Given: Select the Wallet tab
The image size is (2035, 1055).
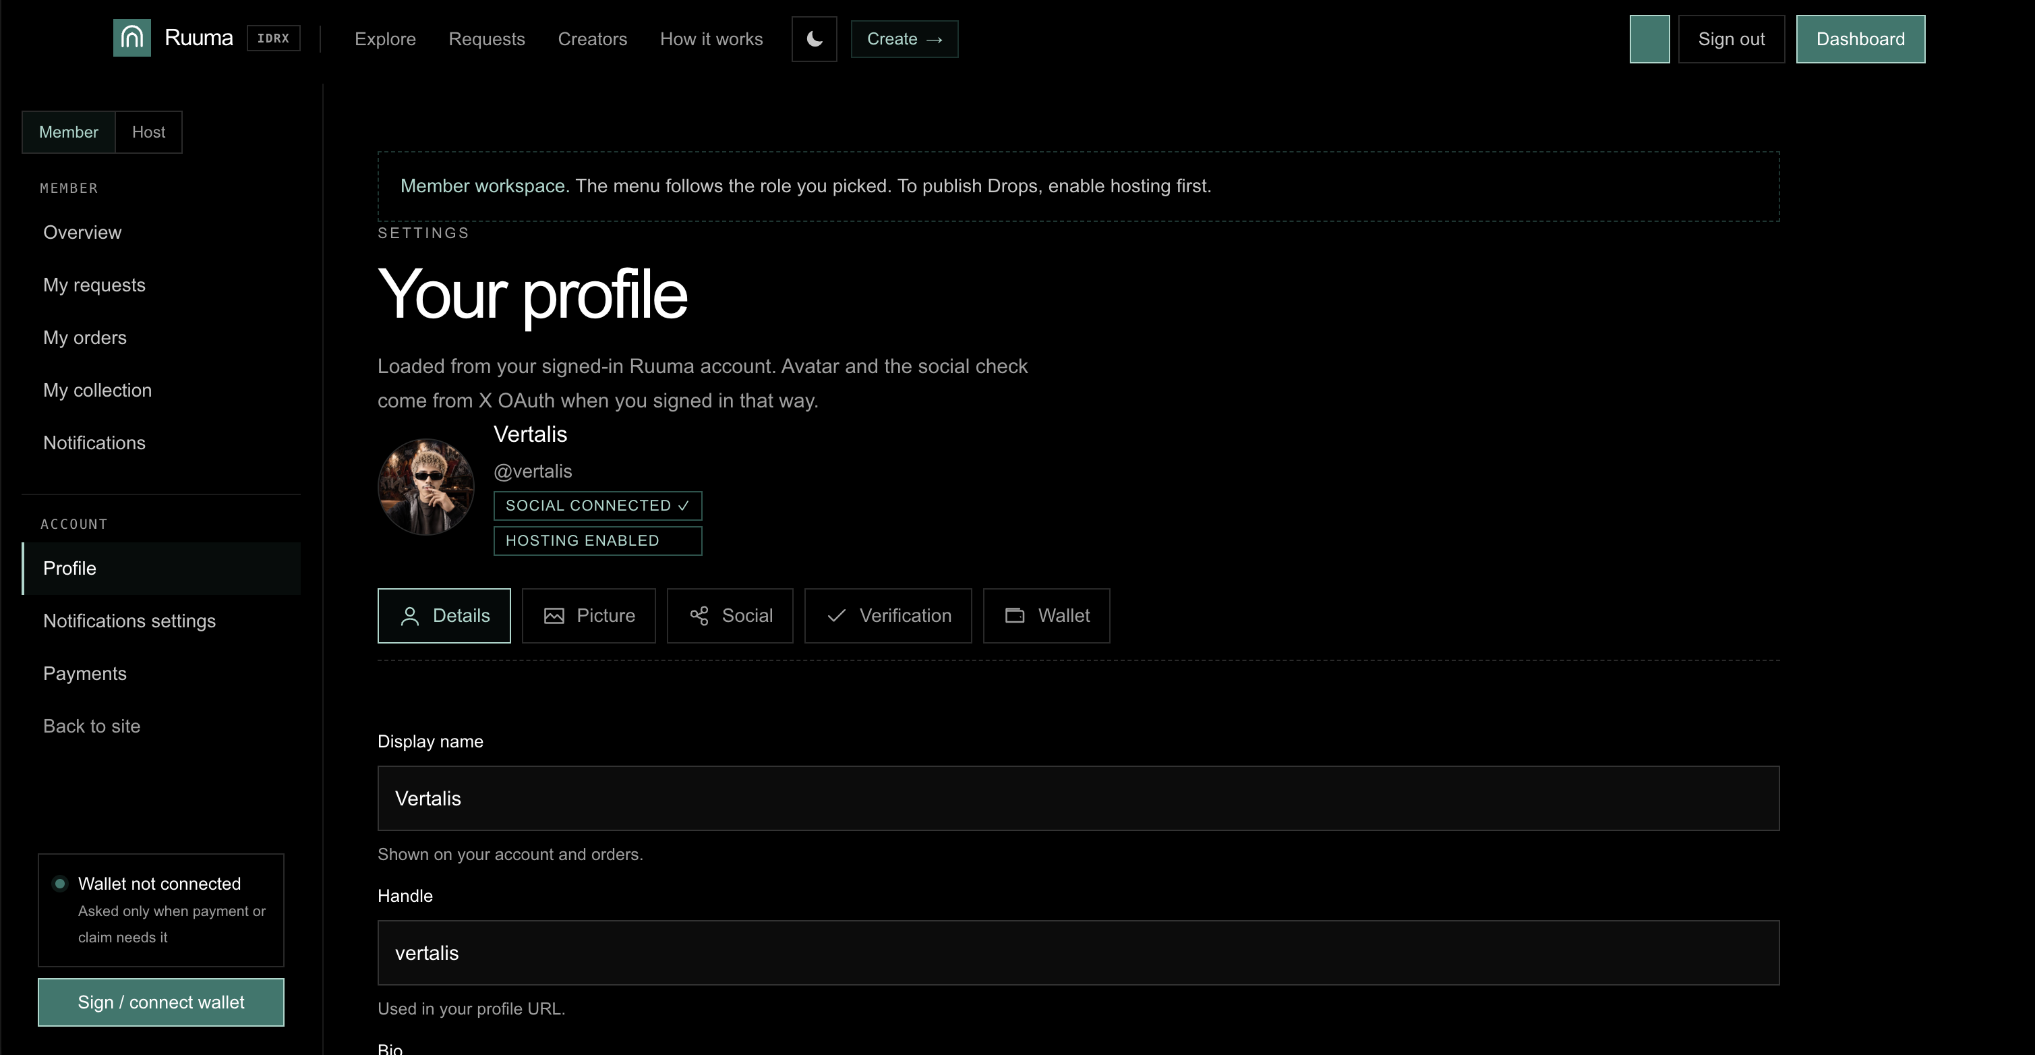Looking at the screenshot, I should coord(1046,616).
